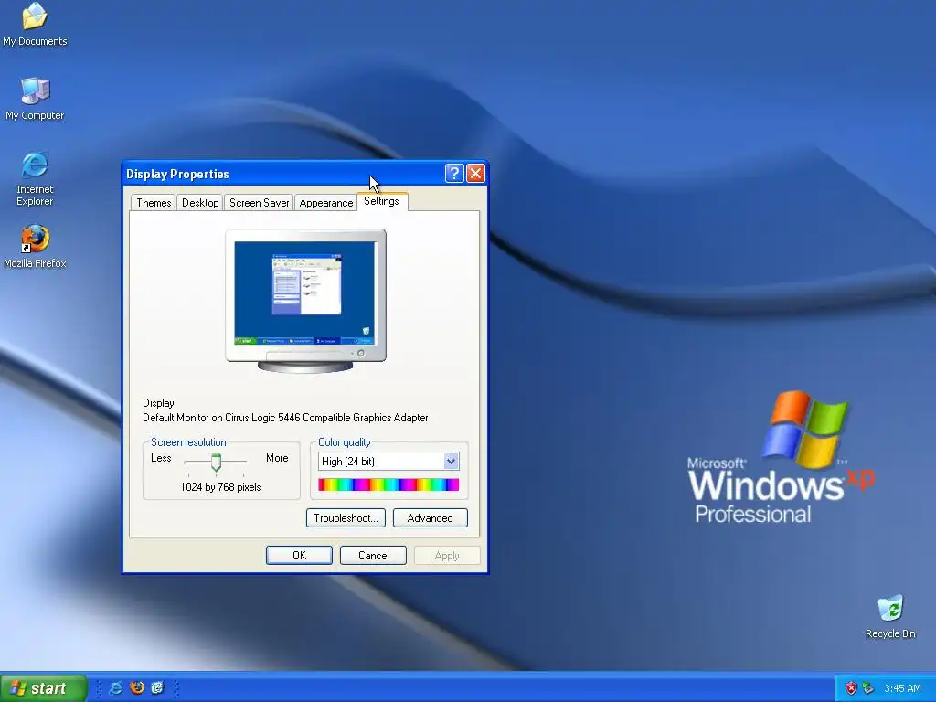Image resolution: width=936 pixels, height=702 pixels.
Task: Click the 'More' resolution label
Action: click(x=277, y=458)
